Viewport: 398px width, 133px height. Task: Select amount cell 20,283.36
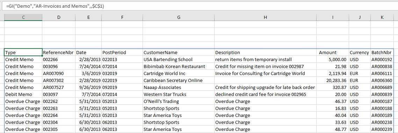pyautogui.click(x=333, y=81)
